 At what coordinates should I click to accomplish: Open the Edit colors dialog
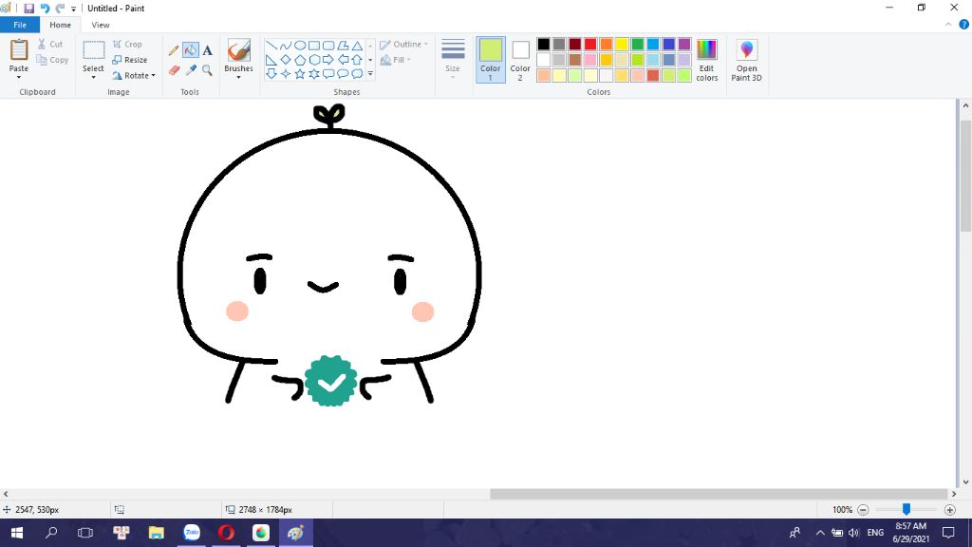pos(706,60)
